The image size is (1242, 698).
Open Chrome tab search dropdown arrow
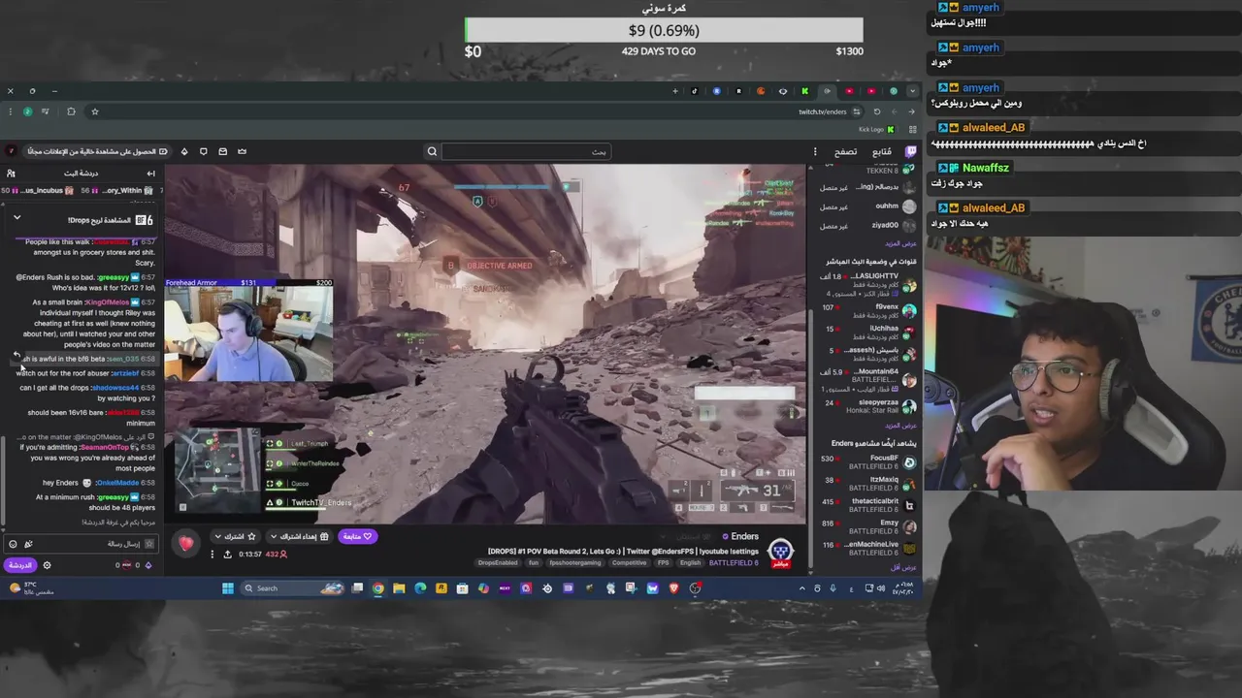(913, 91)
